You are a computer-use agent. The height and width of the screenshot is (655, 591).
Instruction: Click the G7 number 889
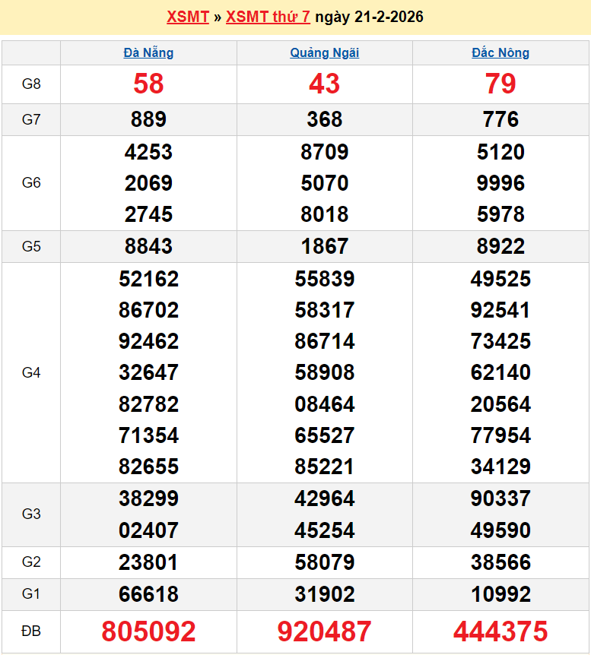[x=148, y=119]
